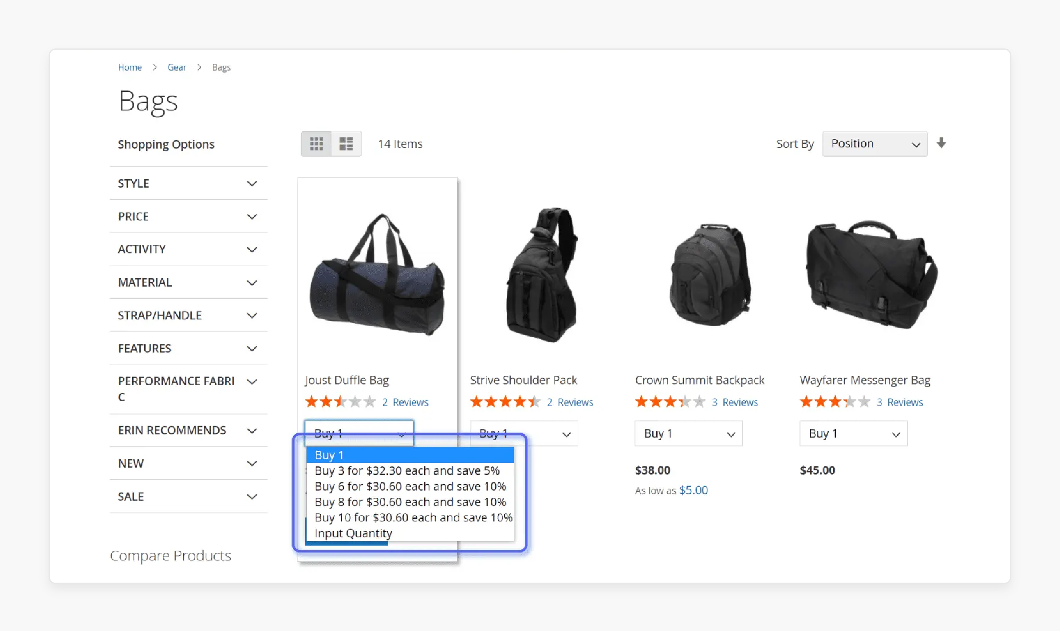The image size is (1060, 631).
Task: View Strive Shoulder Pack 2 Reviews
Action: [x=570, y=402]
